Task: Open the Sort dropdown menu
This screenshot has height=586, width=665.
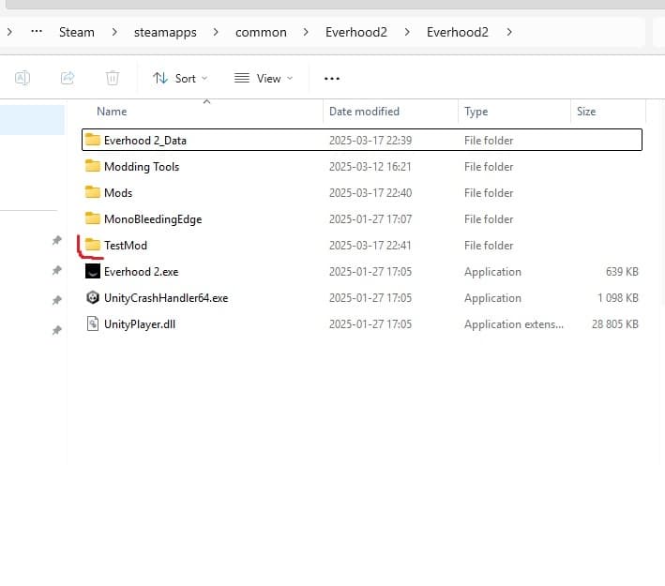Action: coord(180,79)
